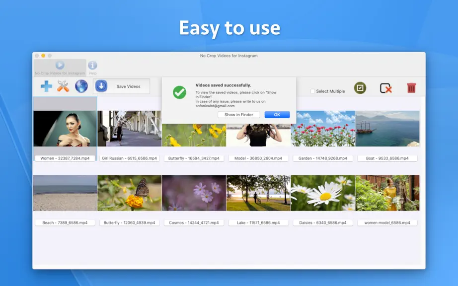Select the Cosmos flowers thumbnail
This screenshot has height=286, width=458.
point(194,193)
